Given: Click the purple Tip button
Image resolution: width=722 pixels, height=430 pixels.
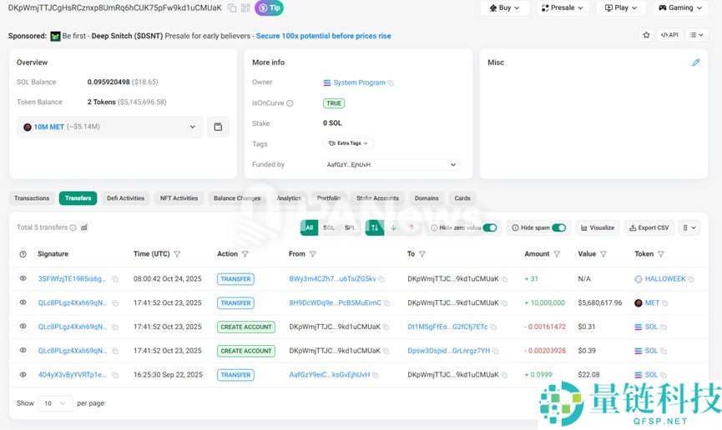Looking at the screenshot, I should pyautogui.click(x=270, y=7).
